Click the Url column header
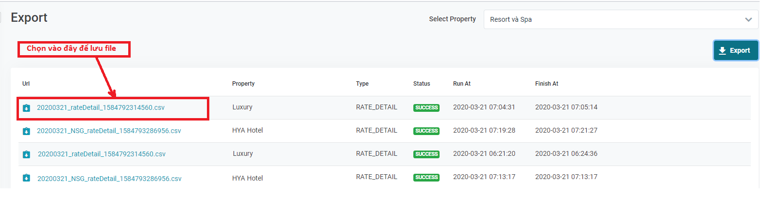The image size is (764, 212). click(x=26, y=84)
